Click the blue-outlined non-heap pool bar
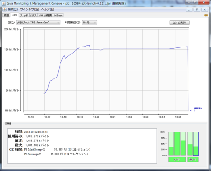Viewport: 211px width, 171px height. 196,144
